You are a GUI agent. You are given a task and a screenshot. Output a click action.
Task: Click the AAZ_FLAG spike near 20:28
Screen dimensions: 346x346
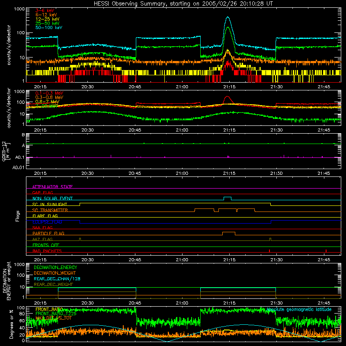(80, 239)
